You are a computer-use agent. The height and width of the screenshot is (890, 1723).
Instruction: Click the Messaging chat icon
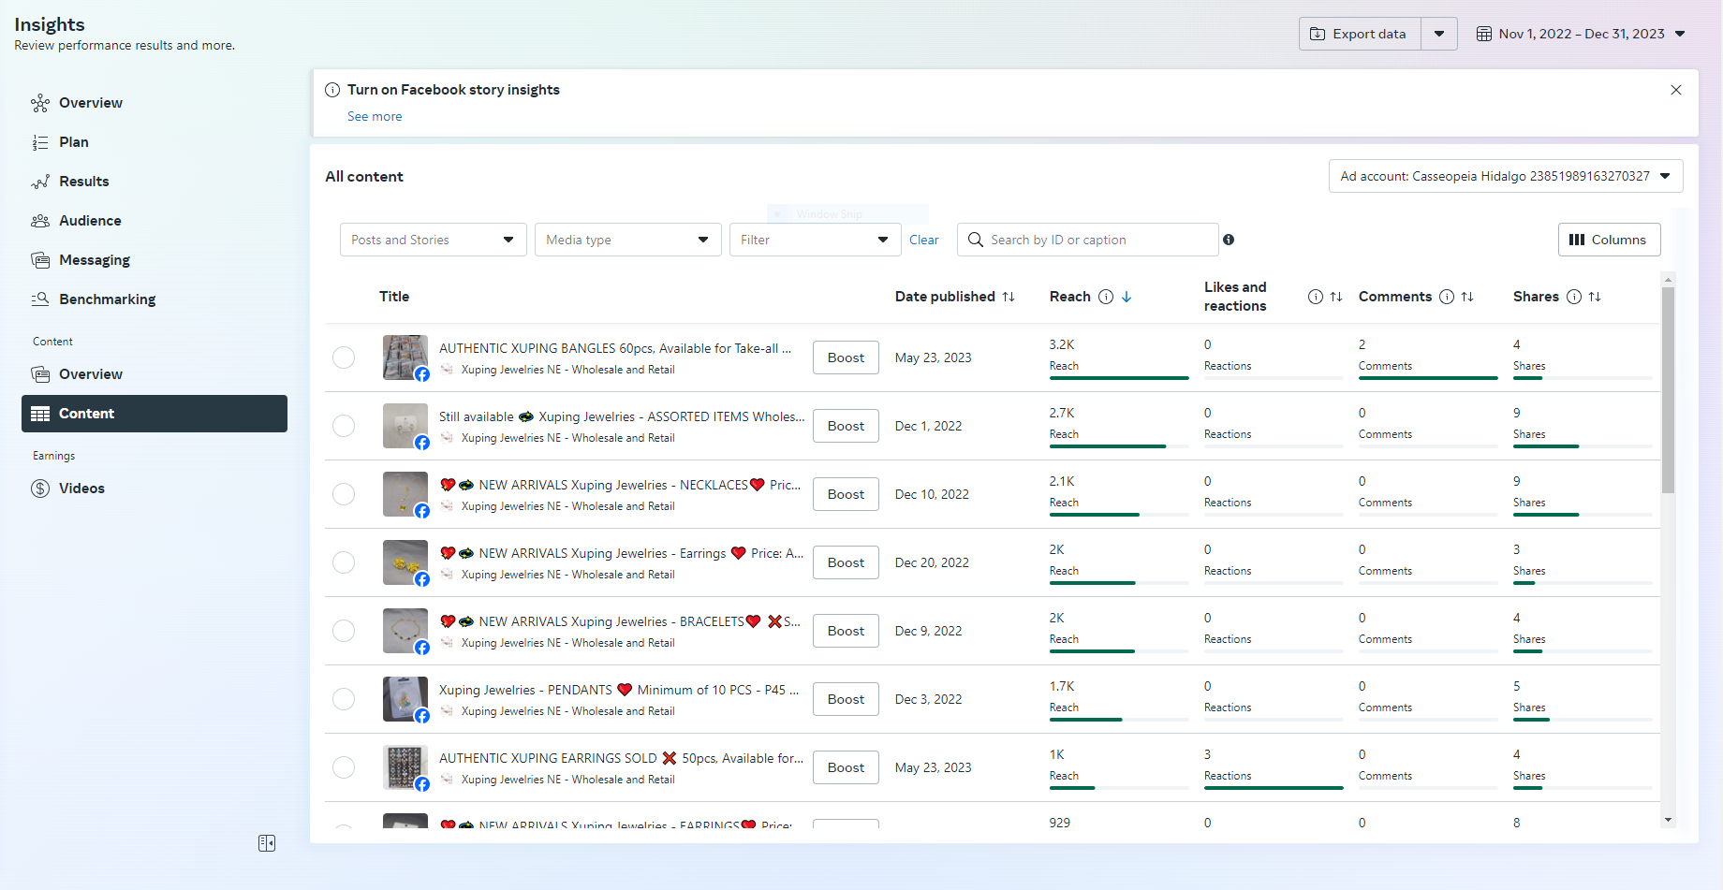pos(40,260)
